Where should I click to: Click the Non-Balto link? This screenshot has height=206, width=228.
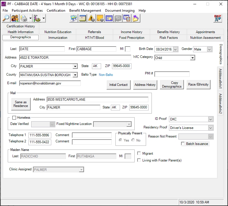[106, 75]
